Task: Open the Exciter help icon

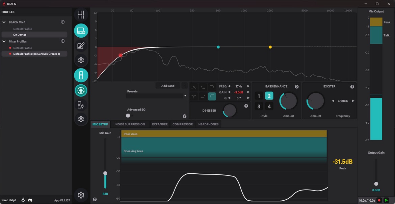Action: 352,87
